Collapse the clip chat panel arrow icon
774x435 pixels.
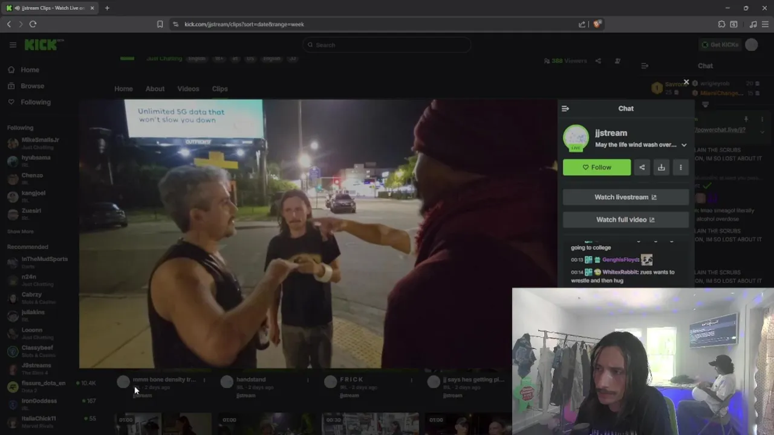pos(565,109)
